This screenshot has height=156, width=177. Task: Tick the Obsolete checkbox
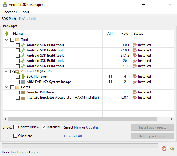point(15,136)
